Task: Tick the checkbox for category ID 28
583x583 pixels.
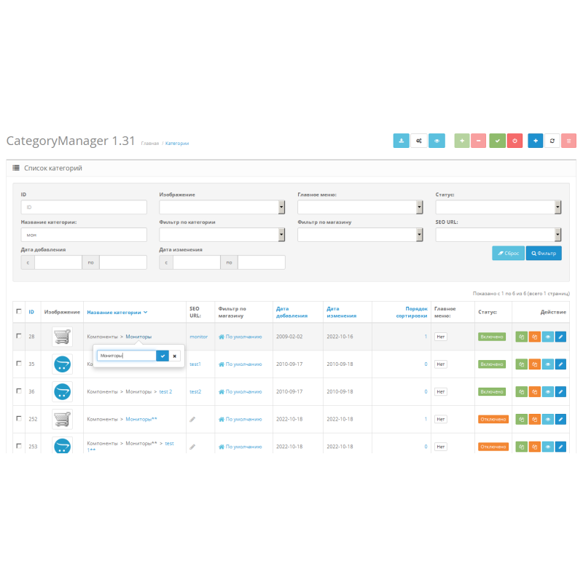Action: (x=19, y=336)
